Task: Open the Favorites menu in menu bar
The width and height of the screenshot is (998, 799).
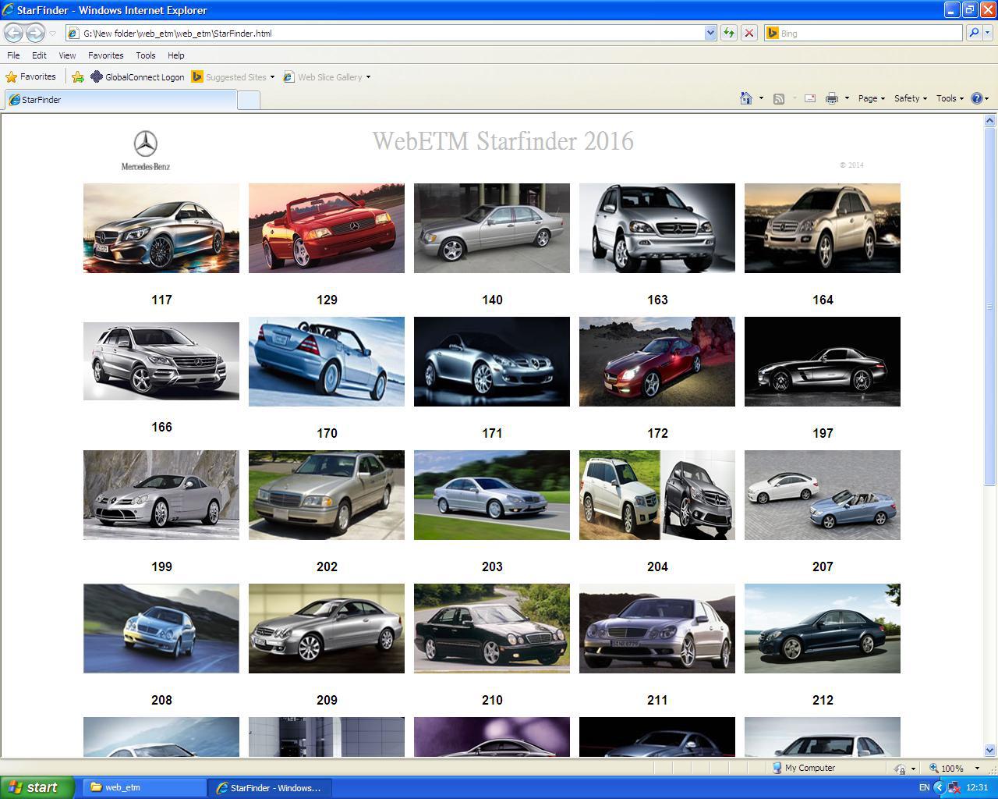Action: pos(105,55)
